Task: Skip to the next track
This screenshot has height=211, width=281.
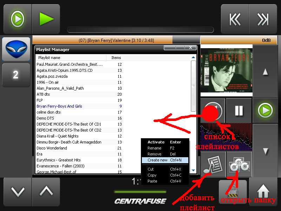Action: coord(263,19)
